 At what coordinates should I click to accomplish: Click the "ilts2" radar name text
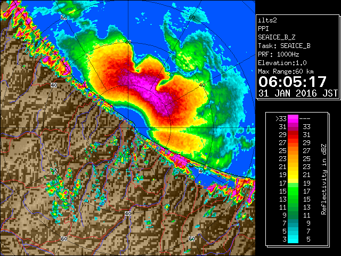click(x=267, y=20)
